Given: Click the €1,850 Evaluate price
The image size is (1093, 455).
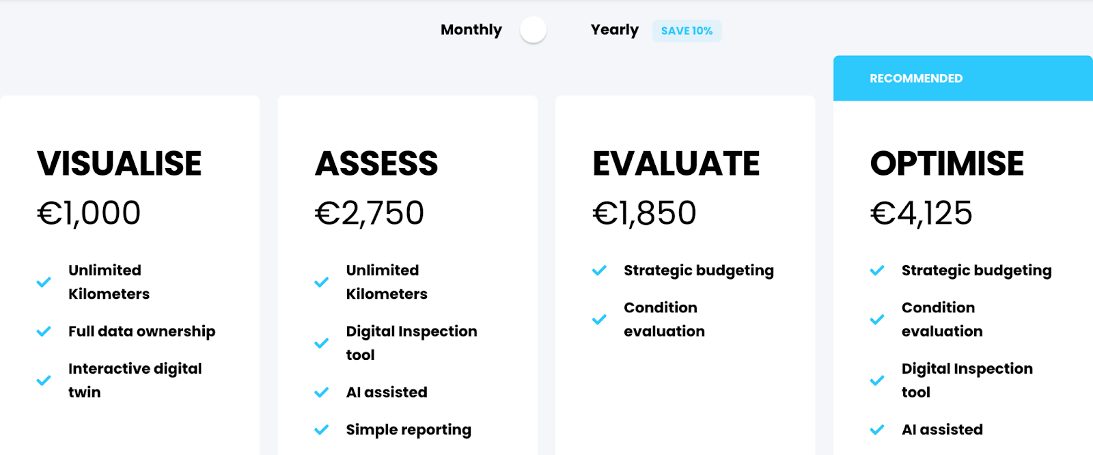Looking at the screenshot, I should 644,213.
